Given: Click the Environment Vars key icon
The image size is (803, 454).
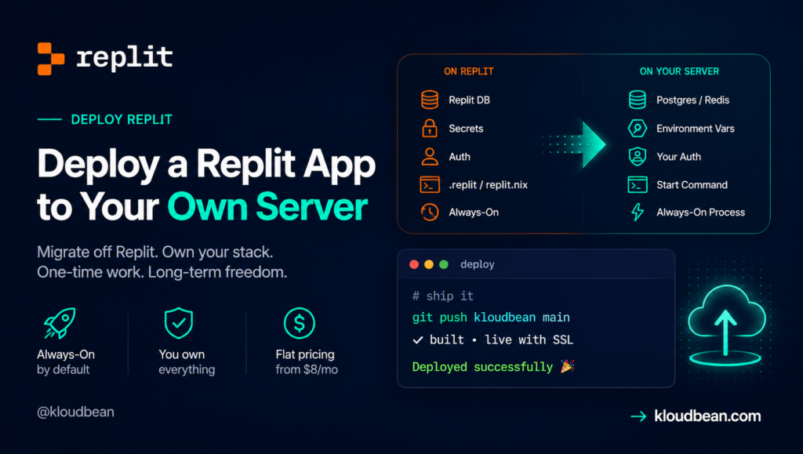Looking at the screenshot, I should click(637, 128).
